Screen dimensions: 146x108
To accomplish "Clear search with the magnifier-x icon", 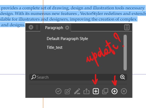I will (123, 77).
